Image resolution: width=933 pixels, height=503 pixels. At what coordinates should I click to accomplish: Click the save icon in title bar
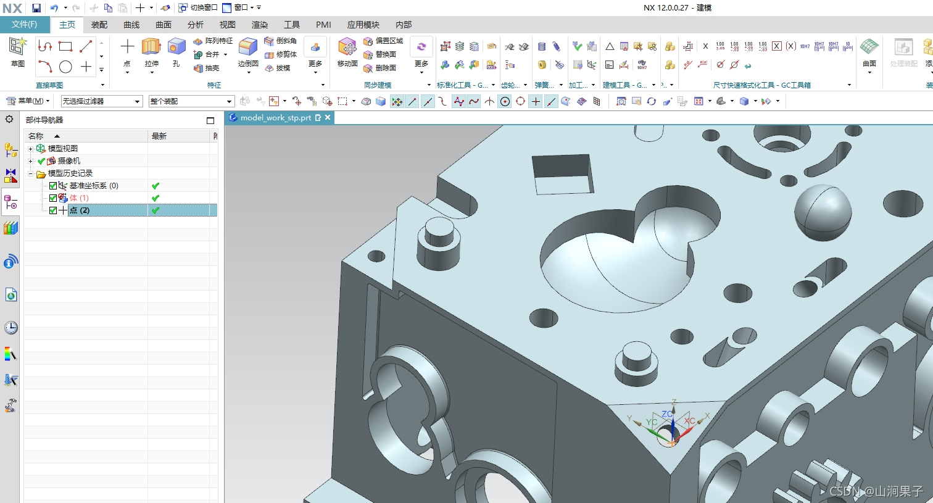[36, 8]
